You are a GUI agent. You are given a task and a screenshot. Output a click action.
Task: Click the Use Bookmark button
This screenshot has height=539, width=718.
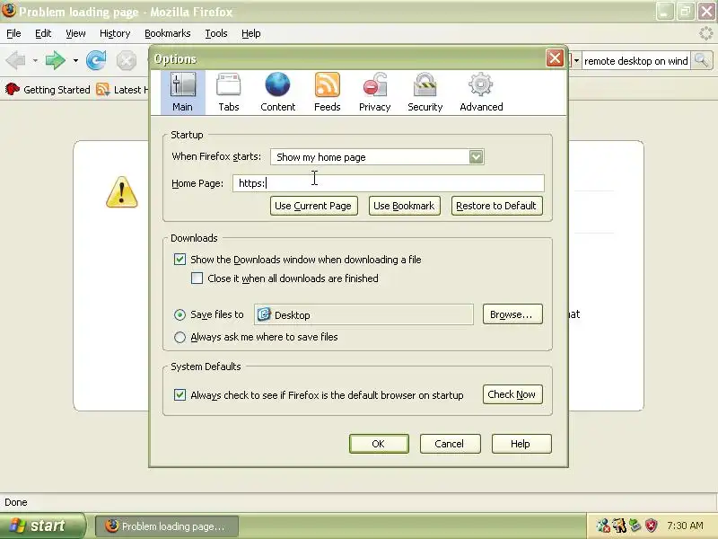tap(405, 206)
